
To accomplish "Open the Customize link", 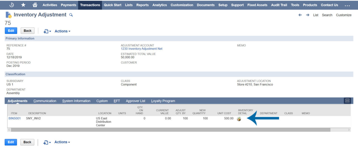I will [344, 15].
